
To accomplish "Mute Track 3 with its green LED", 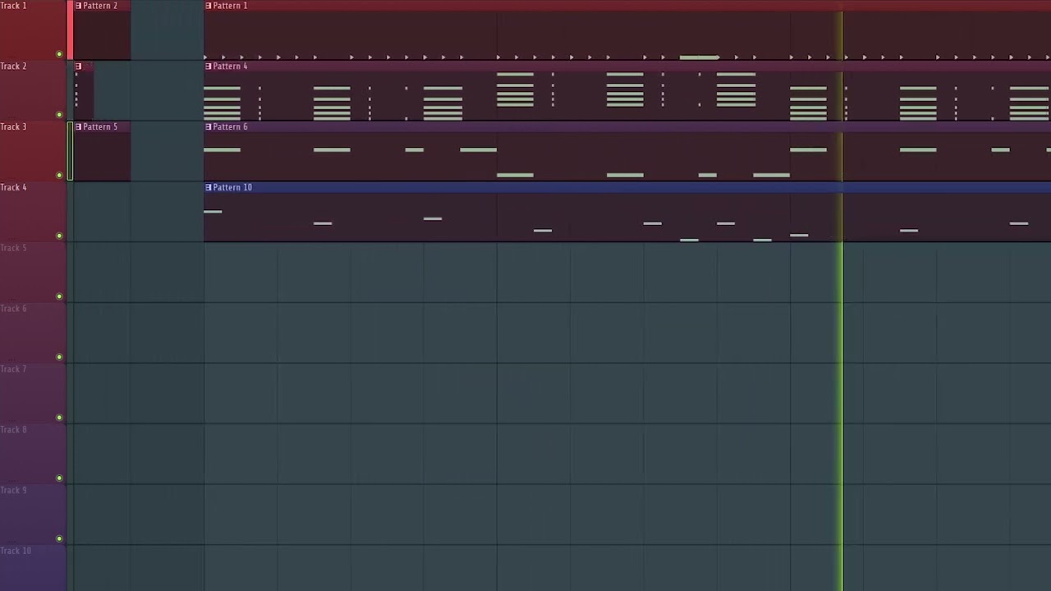I will (59, 176).
